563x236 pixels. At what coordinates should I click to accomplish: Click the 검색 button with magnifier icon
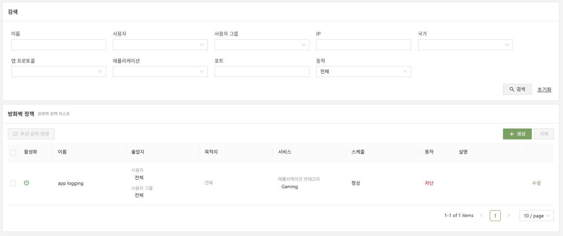pyautogui.click(x=517, y=89)
